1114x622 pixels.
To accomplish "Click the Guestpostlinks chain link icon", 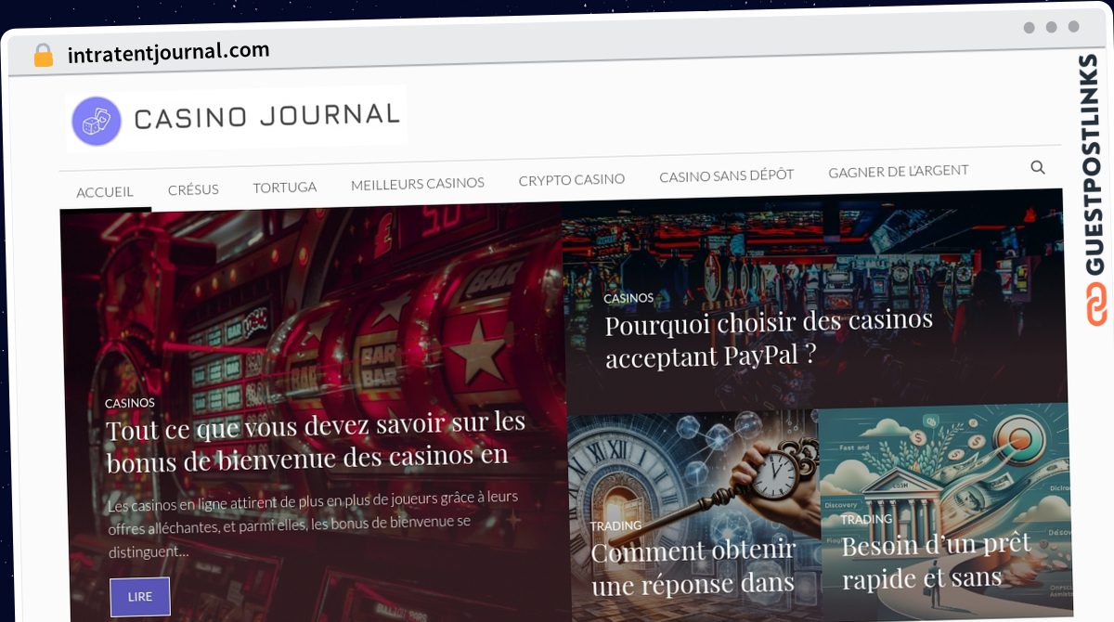I will [1096, 305].
